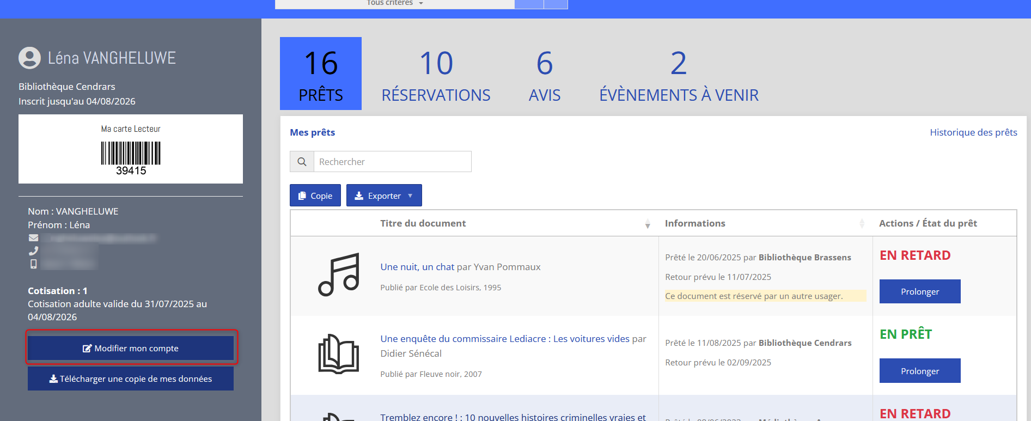1031x421 pixels.
Task: Focus the Rechercher search field
Action: coord(392,162)
